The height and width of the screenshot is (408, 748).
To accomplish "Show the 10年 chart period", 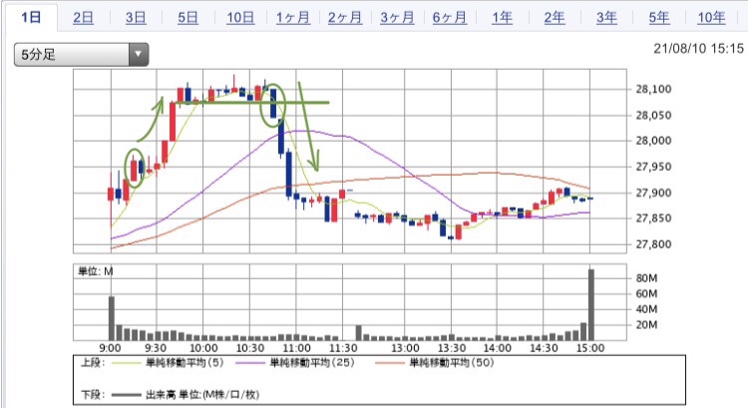I will click(x=711, y=18).
